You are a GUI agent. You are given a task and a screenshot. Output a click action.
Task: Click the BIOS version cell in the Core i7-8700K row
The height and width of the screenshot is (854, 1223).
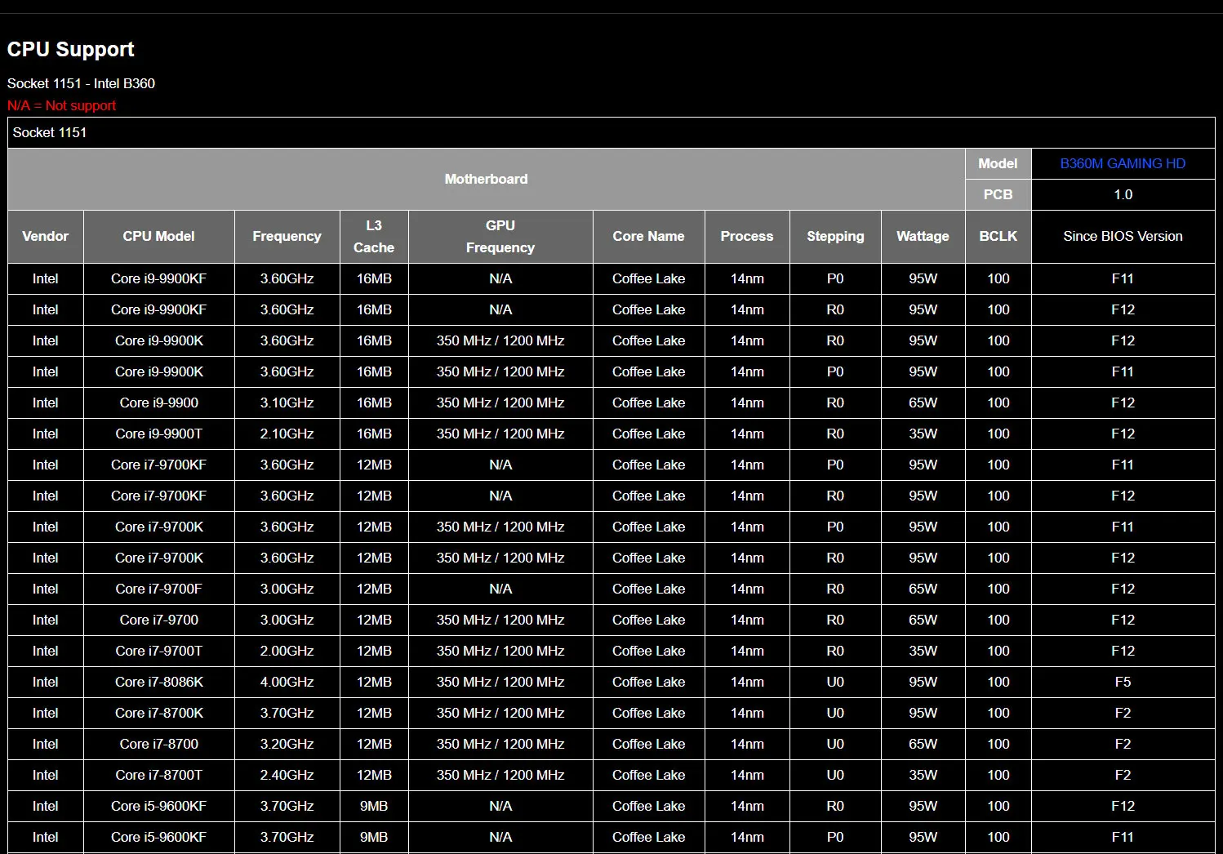(1123, 713)
